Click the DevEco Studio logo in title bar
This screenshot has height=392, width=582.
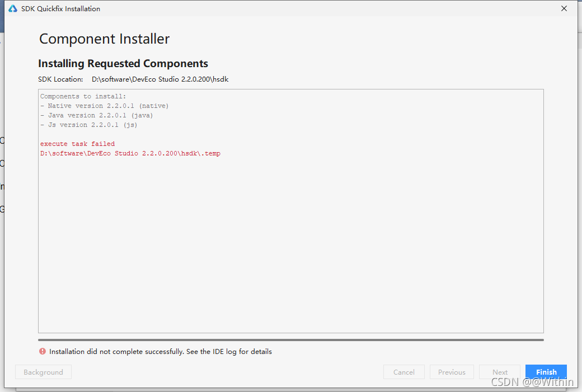(x=13, y=8)
